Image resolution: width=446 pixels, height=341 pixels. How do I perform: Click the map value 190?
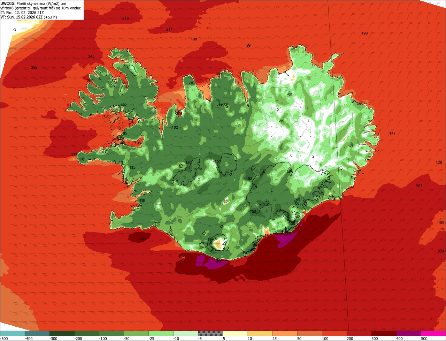pos(194,39)
